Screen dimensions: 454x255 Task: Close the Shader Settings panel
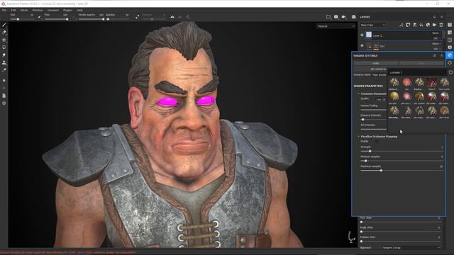pyautogui.click(x=441, y=55)
